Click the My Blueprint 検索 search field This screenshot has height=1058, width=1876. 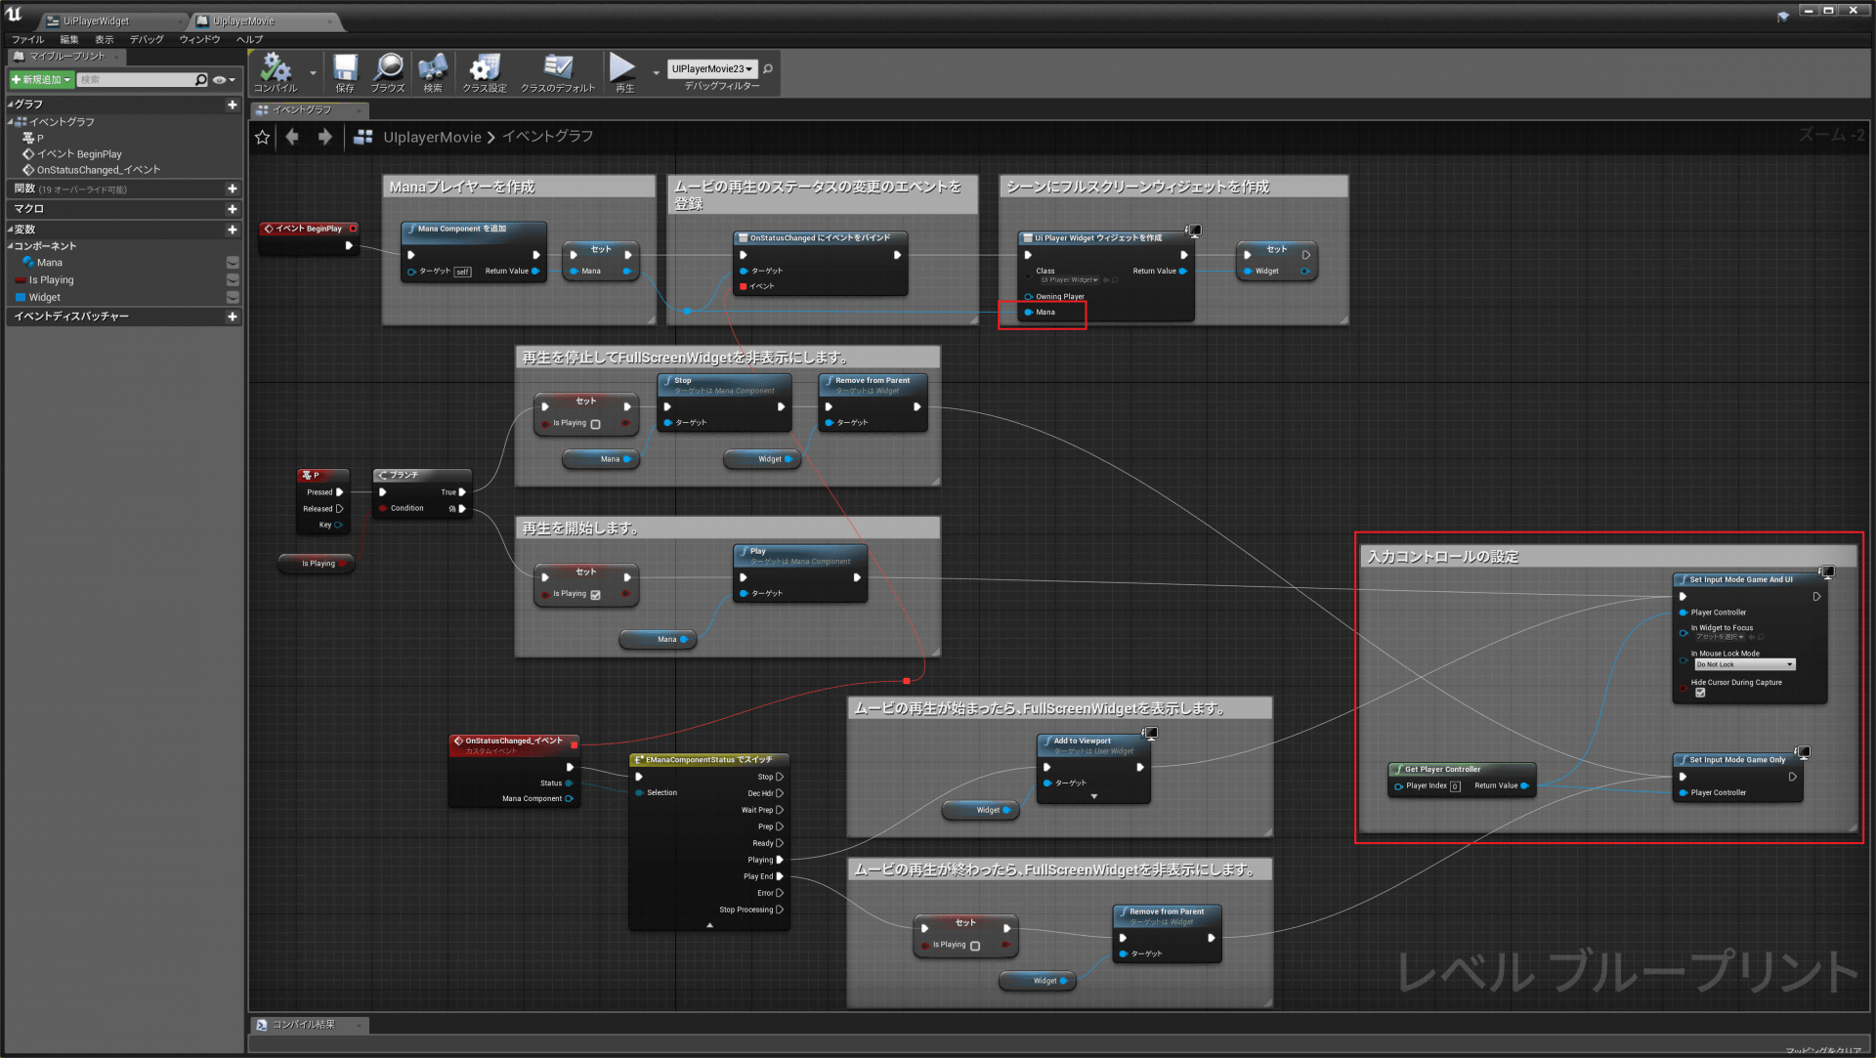point(136,80)
